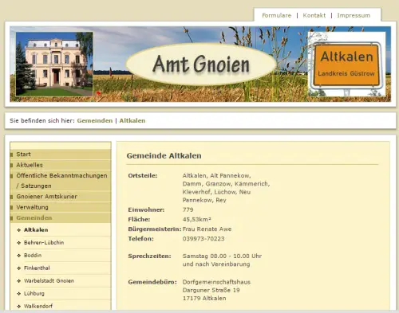Open the Aktuelles menu item

pyautogui.click(x=61, y=165)
